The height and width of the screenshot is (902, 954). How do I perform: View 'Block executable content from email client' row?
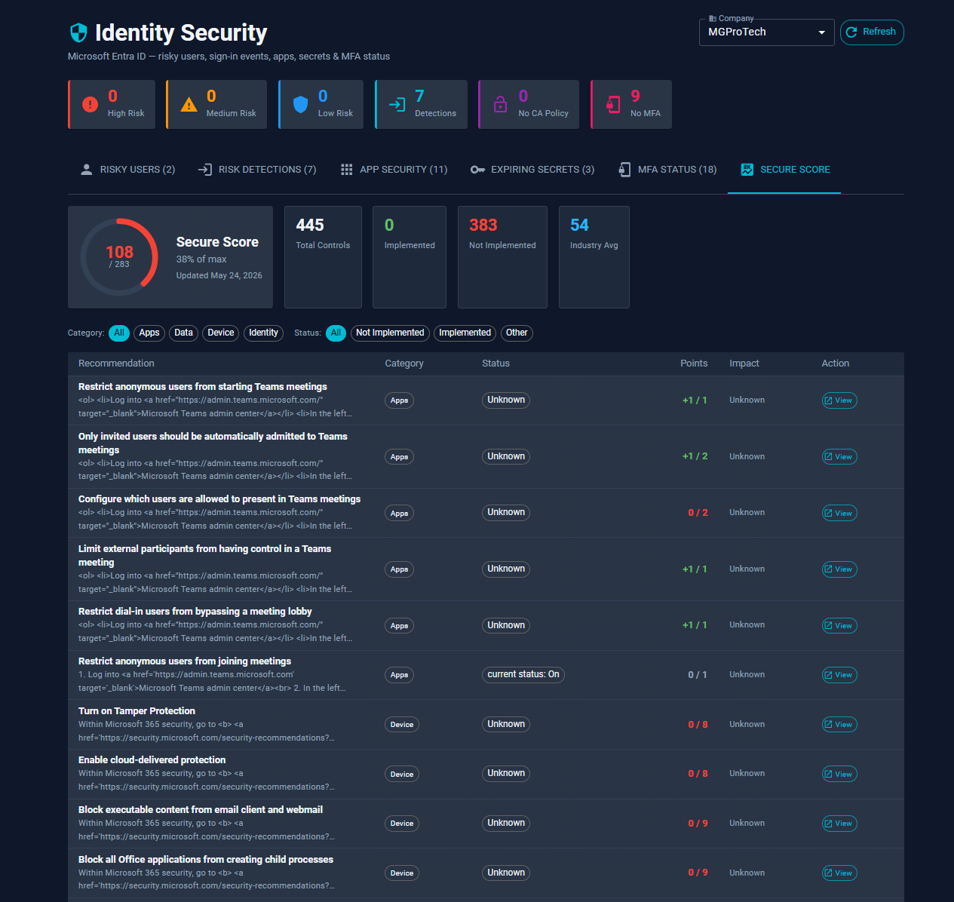(839, 824)
